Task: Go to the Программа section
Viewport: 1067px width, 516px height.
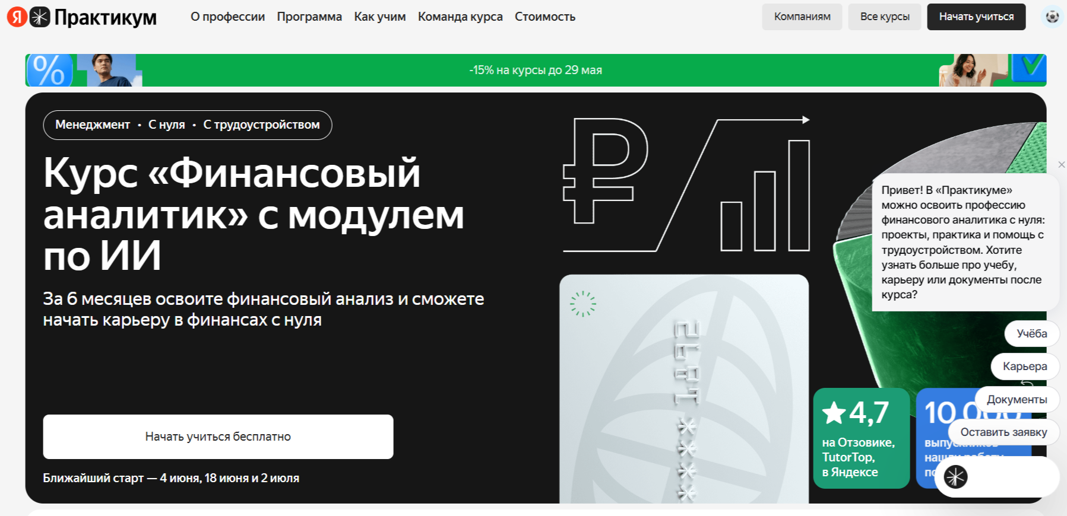Action: (309, 17)
